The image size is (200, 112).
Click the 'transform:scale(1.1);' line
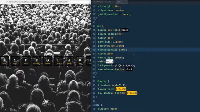click(112, 85)
